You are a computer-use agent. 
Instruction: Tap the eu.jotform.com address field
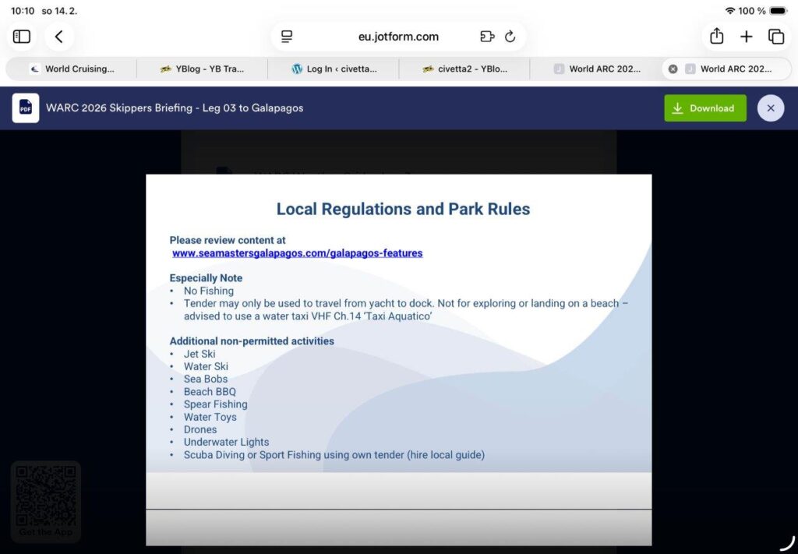coord(398,37)
